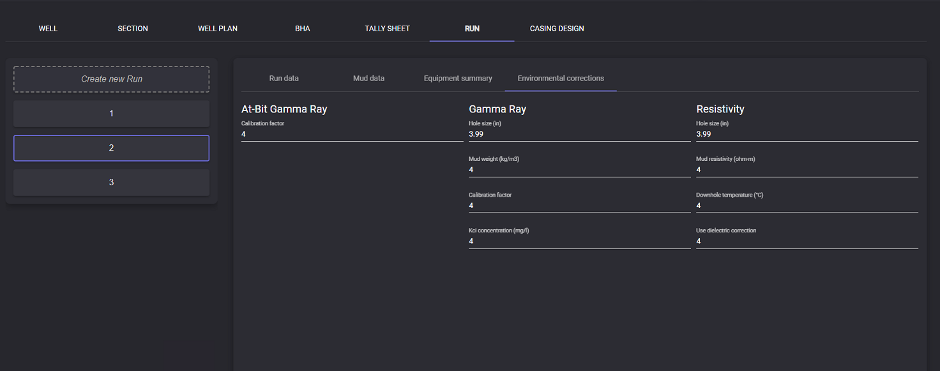The height and width of the screenshot is (371, 940).
Task: Switch to the Run data sub-tab
Action: click(x=284, y=79)
